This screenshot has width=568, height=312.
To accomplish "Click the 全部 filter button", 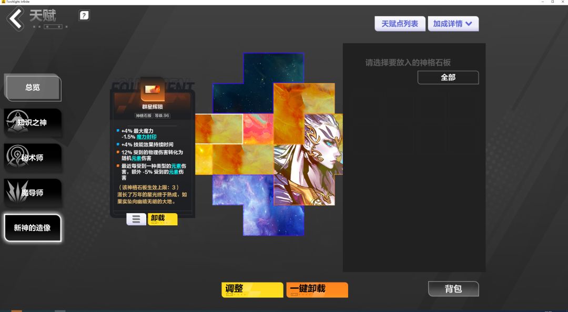I will [448, 77].
